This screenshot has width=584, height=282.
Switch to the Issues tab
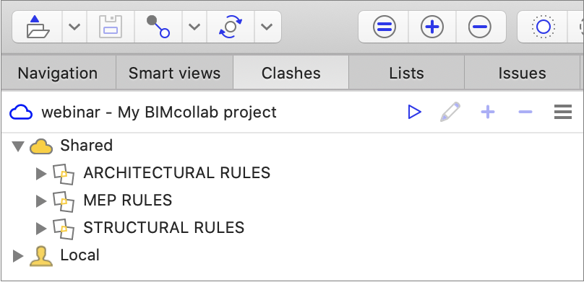(522, 73)
